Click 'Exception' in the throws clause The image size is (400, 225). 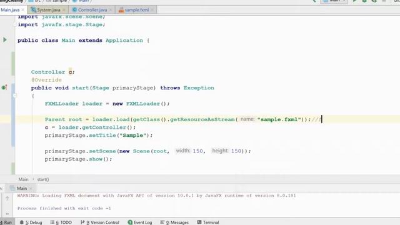[x=199, y=87]
